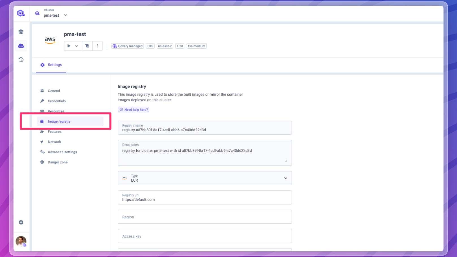Click the AWS provider logo

[50, 40]
